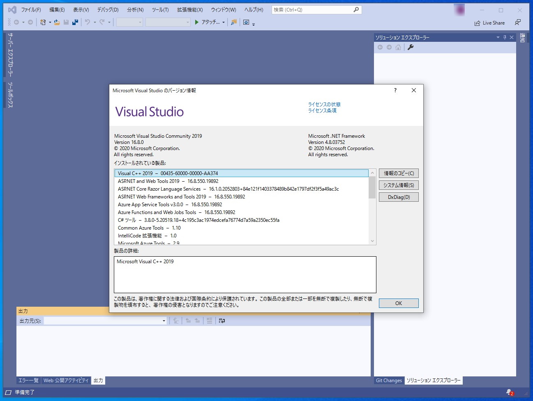Click the Home icon in Solution Explorer
This screenshot has width=533, height=401.
point(398,47)
